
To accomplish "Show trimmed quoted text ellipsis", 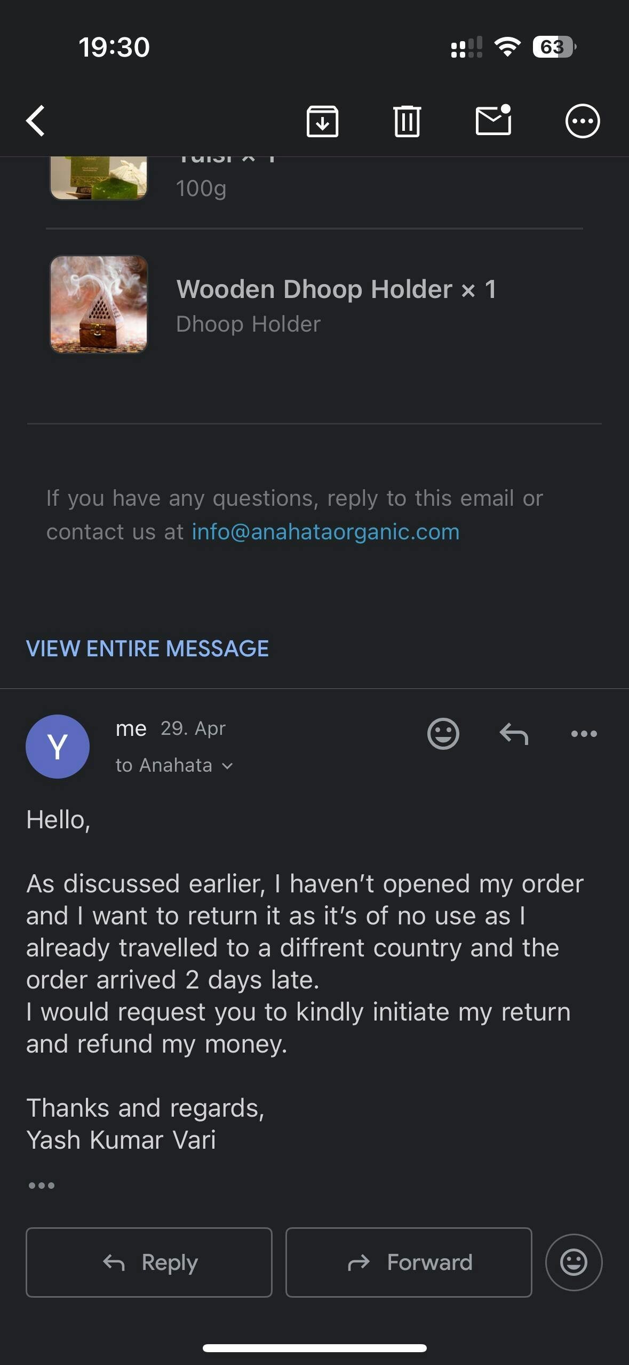I will pos(42,1186).
